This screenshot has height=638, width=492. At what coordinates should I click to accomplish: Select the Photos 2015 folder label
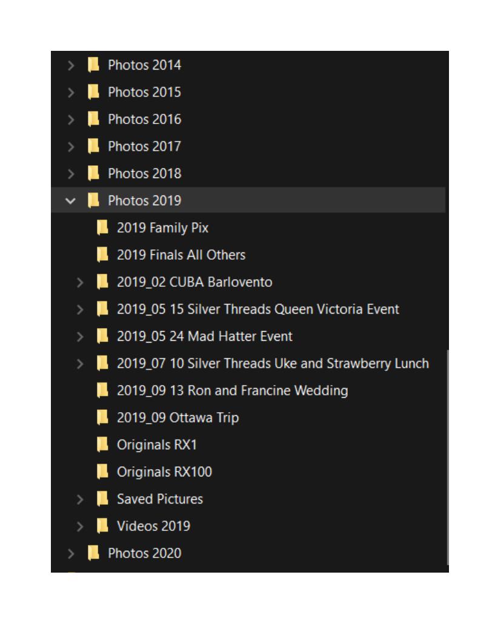pyautogui.click(x=144, y=93)
